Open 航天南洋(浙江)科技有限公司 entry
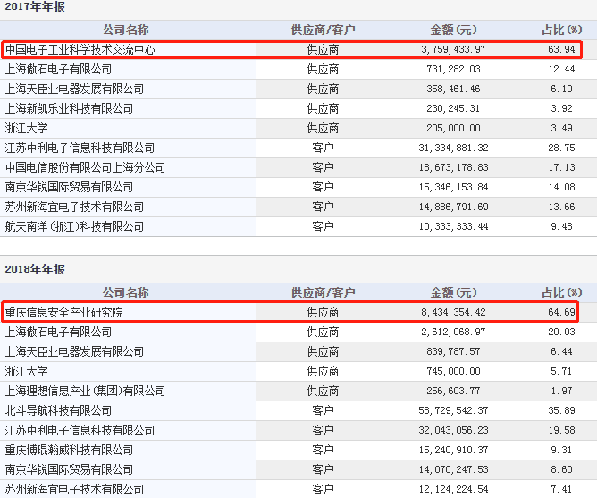The image size is (597, 498). [x=74, y=226]
